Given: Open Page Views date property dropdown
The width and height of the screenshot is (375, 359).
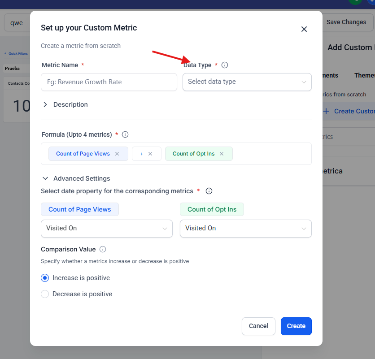Looking at the screenshot, I should [106, 228].
